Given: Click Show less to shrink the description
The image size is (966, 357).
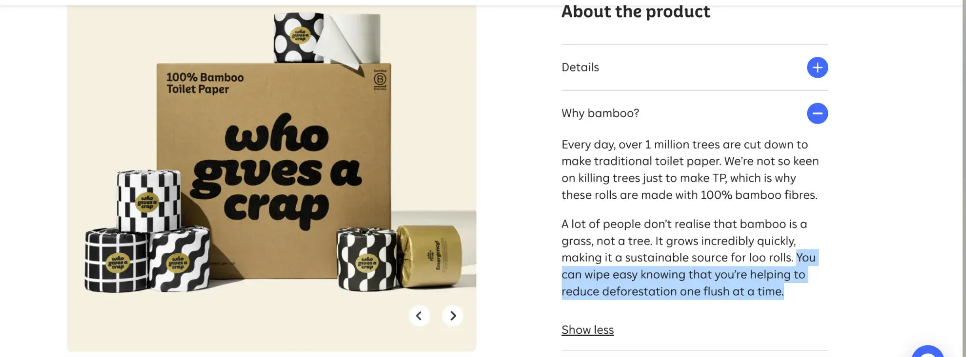Looking at the screenshot, I should pos(588,330).
